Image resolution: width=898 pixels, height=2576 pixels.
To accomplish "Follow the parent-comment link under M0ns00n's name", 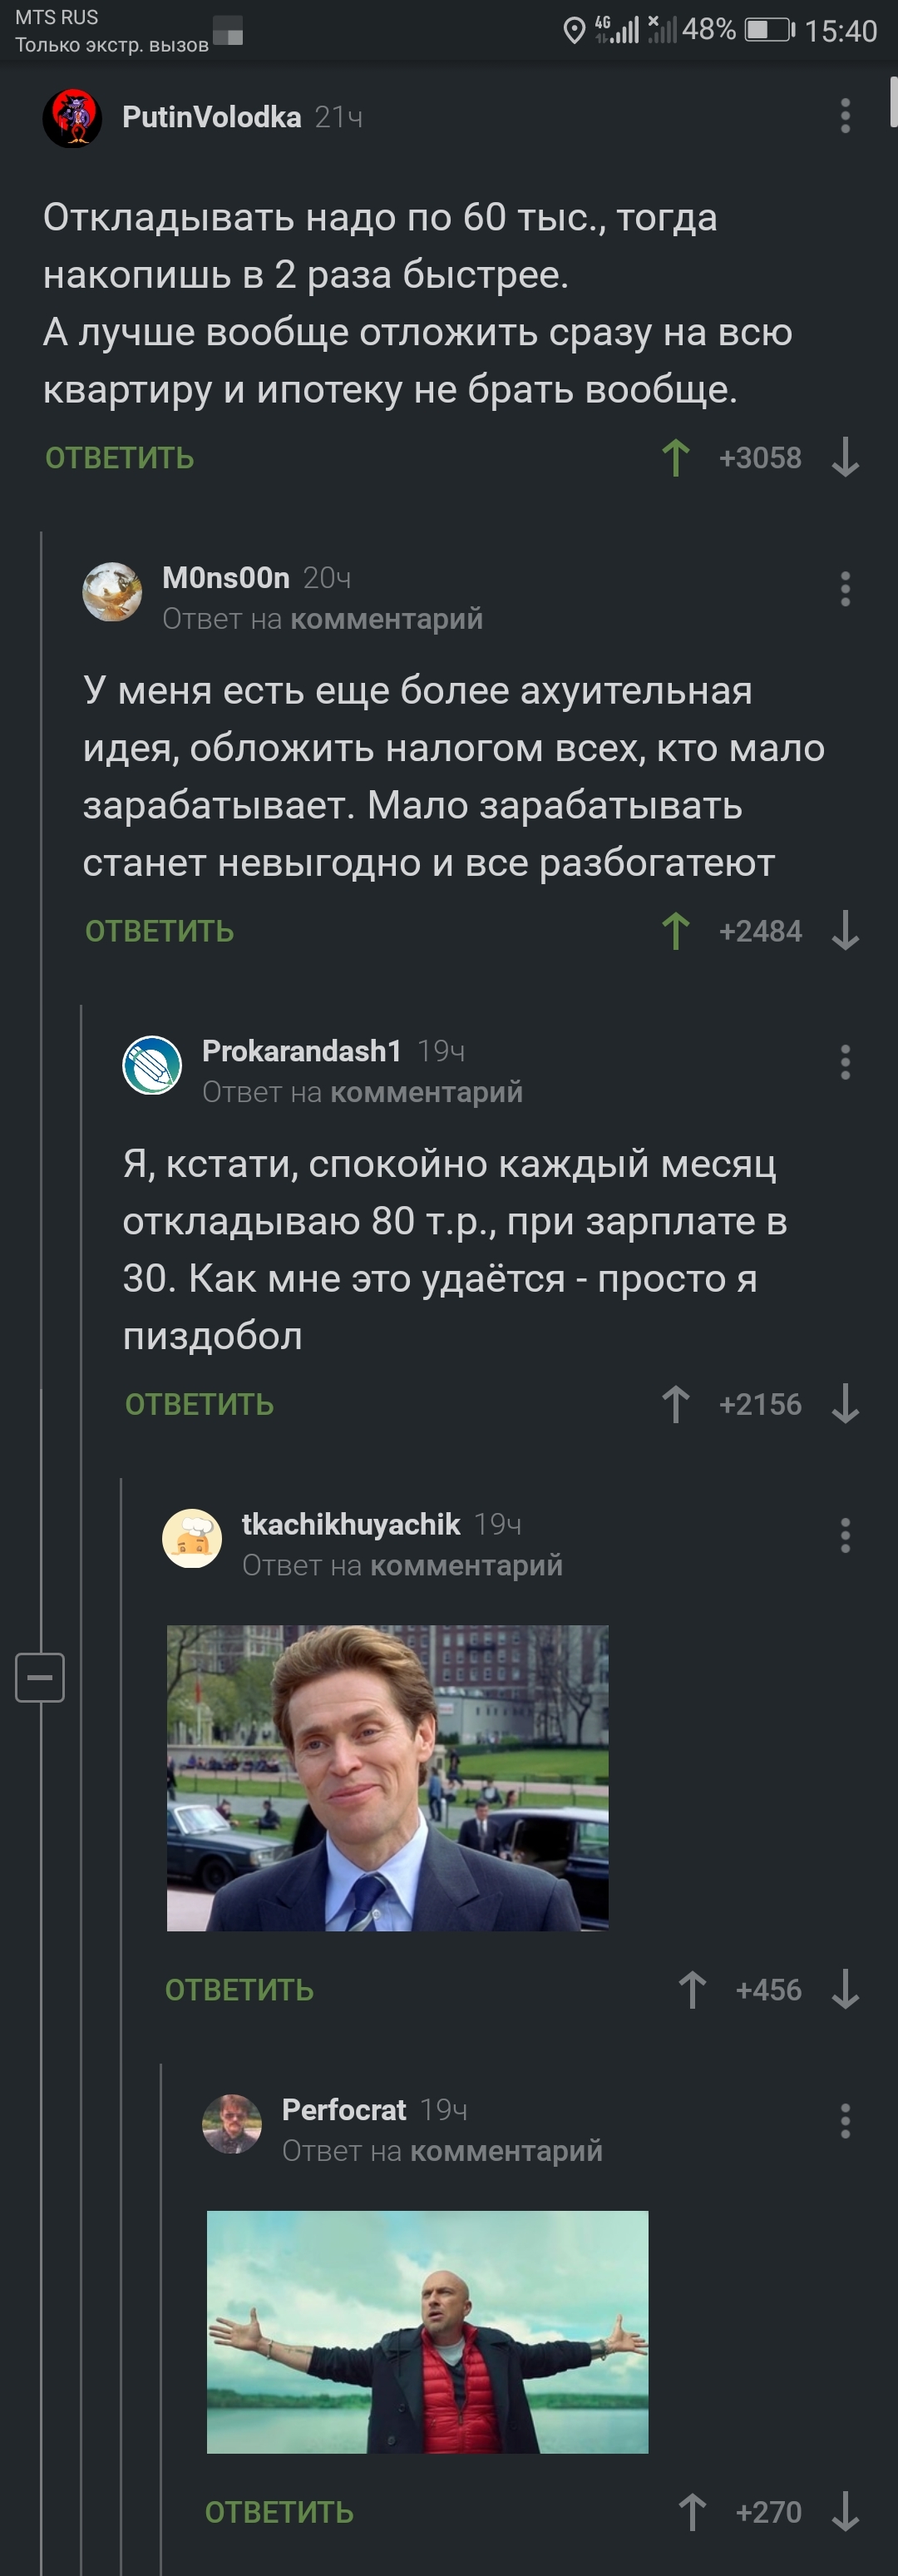I will pos(387,619).
